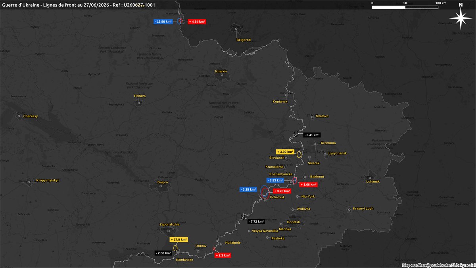Click the front line title text at top

pos(79,4)
